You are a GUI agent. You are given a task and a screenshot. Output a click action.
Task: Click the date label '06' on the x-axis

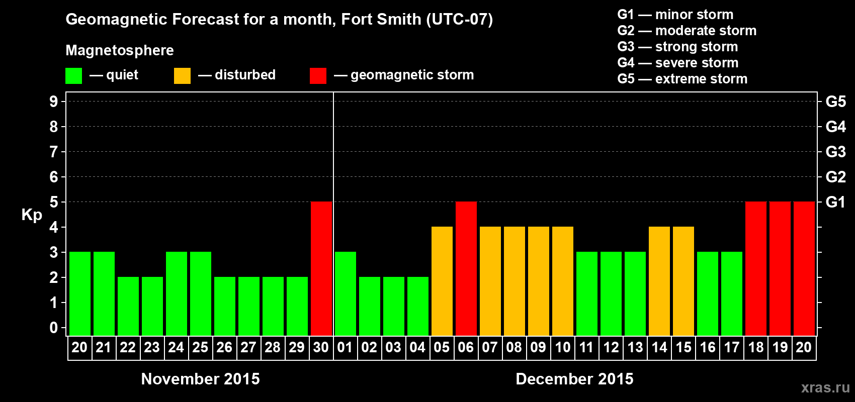466,348
